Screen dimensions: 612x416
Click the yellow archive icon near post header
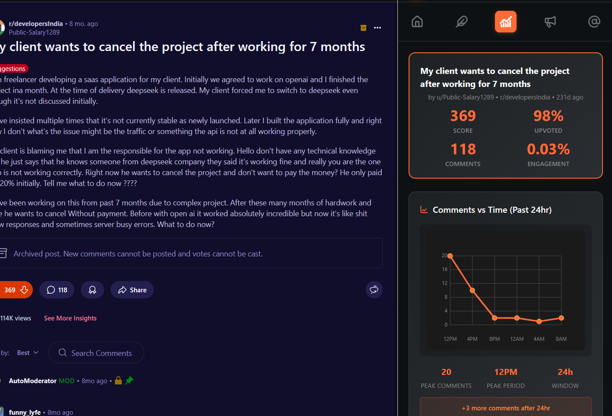pos(363,28)
